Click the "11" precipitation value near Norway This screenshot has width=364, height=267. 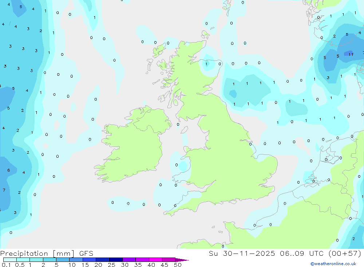click(x=351, y=54)
